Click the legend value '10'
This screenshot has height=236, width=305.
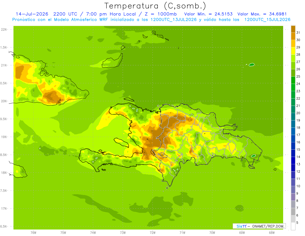click(298, 186)
